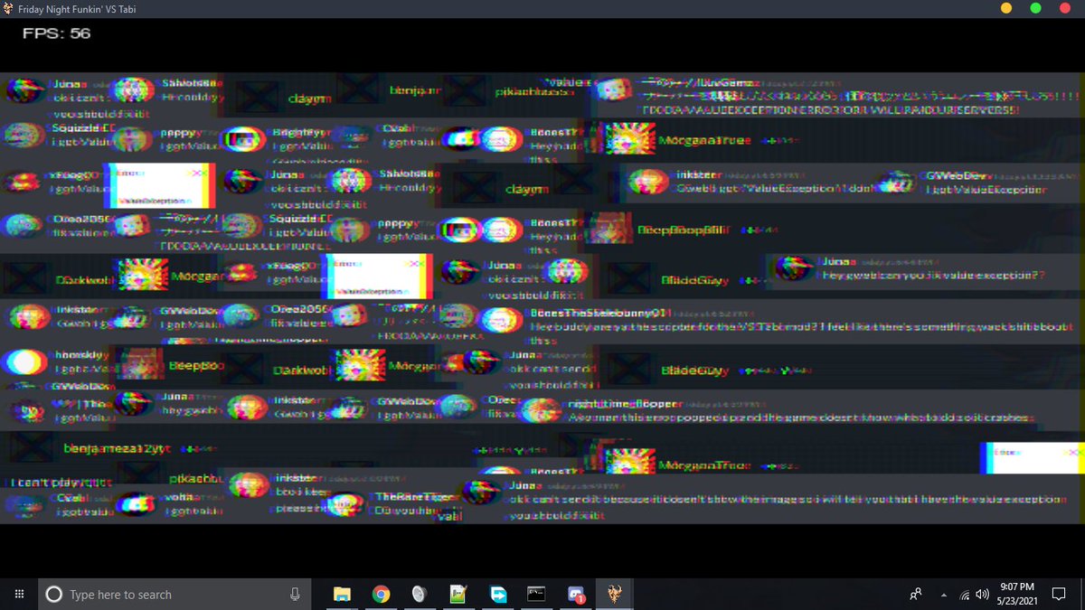Click the FPS: 56 counter
This screenshot has height=610, width=1085.
tap(57, 34)
